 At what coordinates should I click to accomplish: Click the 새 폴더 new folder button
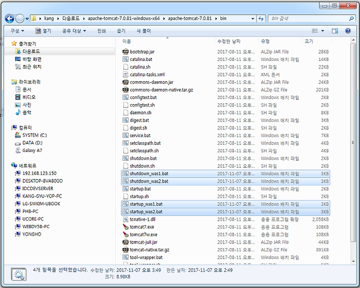(143, 31)
